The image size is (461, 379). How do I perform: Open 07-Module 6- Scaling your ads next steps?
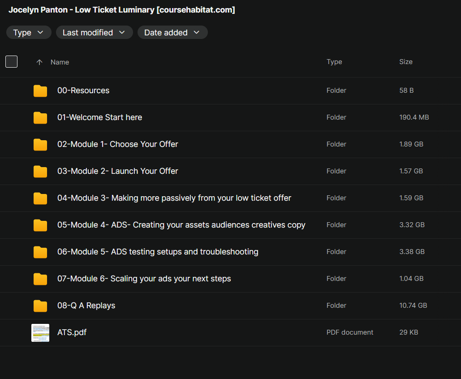(x=144, y=279)
